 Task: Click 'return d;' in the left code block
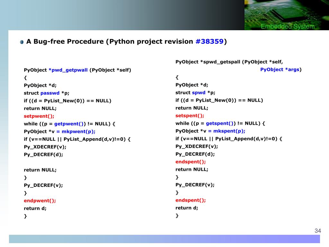pyautogui.click(x=35, y=208)
